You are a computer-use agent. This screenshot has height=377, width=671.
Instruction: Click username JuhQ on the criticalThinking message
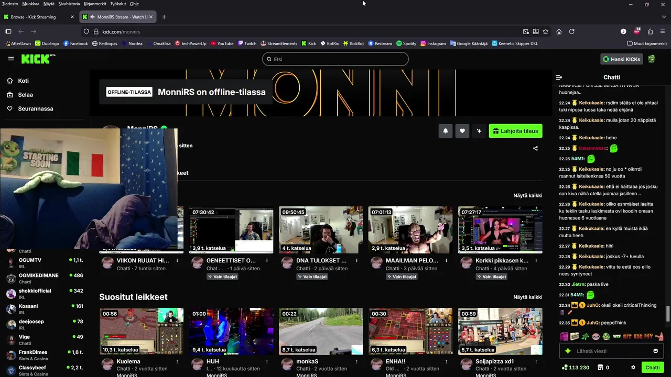pos(593,305)
